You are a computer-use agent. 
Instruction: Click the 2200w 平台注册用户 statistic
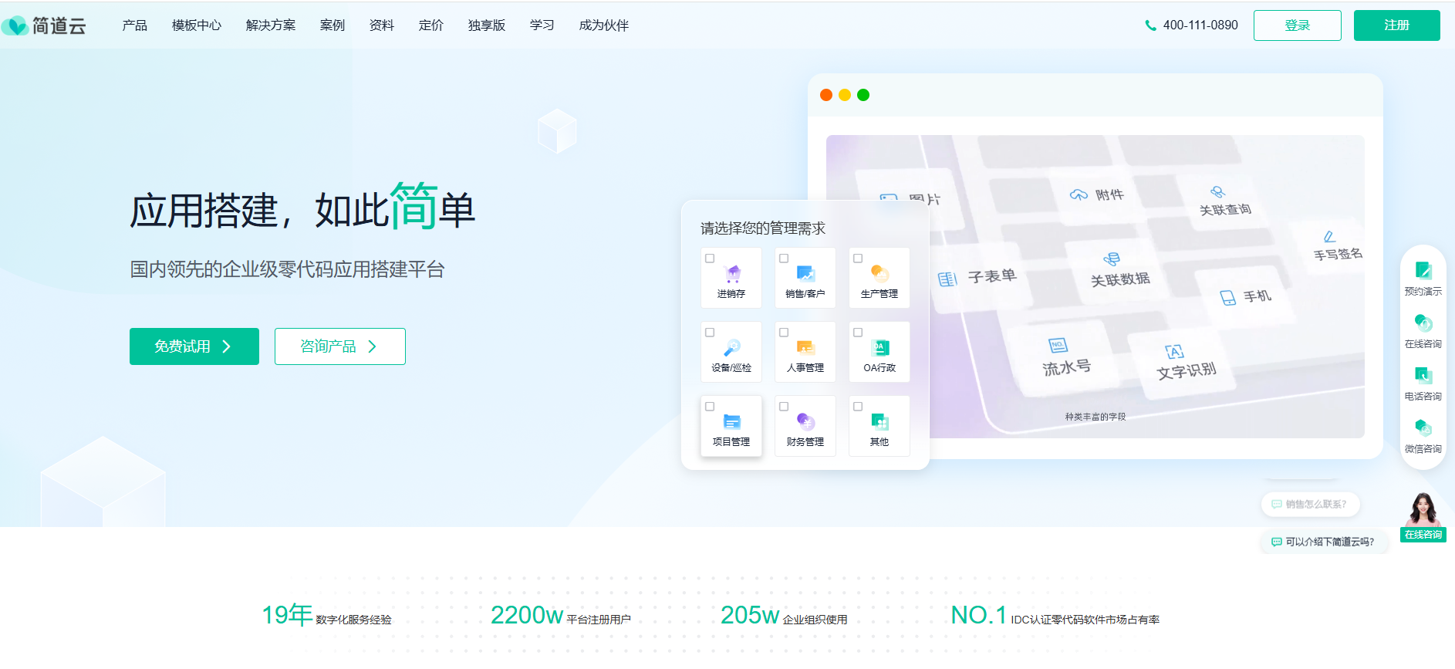pos(561,616)
